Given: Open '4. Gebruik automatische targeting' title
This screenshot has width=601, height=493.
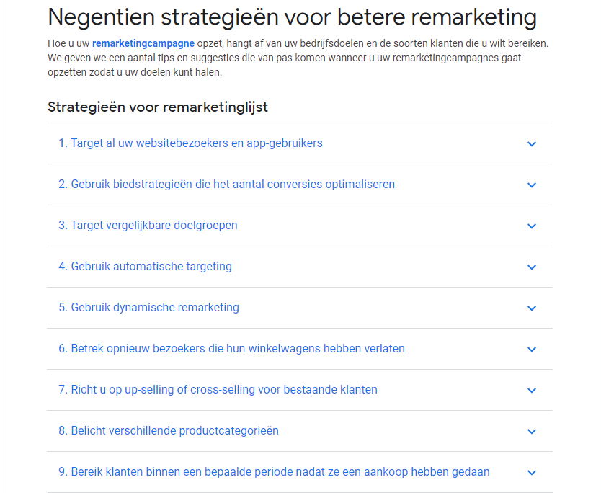Looking at the screenshot, I should tap(146, 267).
